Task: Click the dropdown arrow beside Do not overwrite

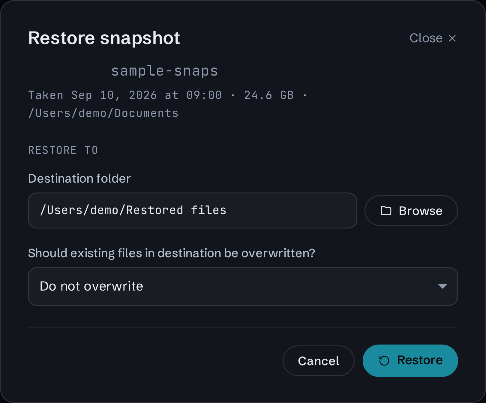Action: (x=442, y=286)
